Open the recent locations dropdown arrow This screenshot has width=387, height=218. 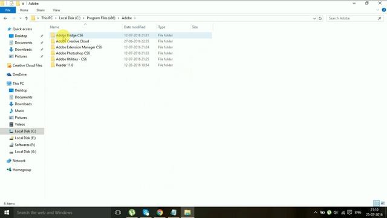tap(20, 18)
